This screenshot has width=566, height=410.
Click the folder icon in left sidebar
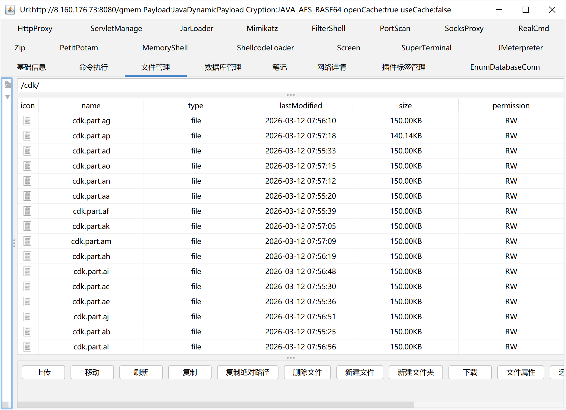8,85
